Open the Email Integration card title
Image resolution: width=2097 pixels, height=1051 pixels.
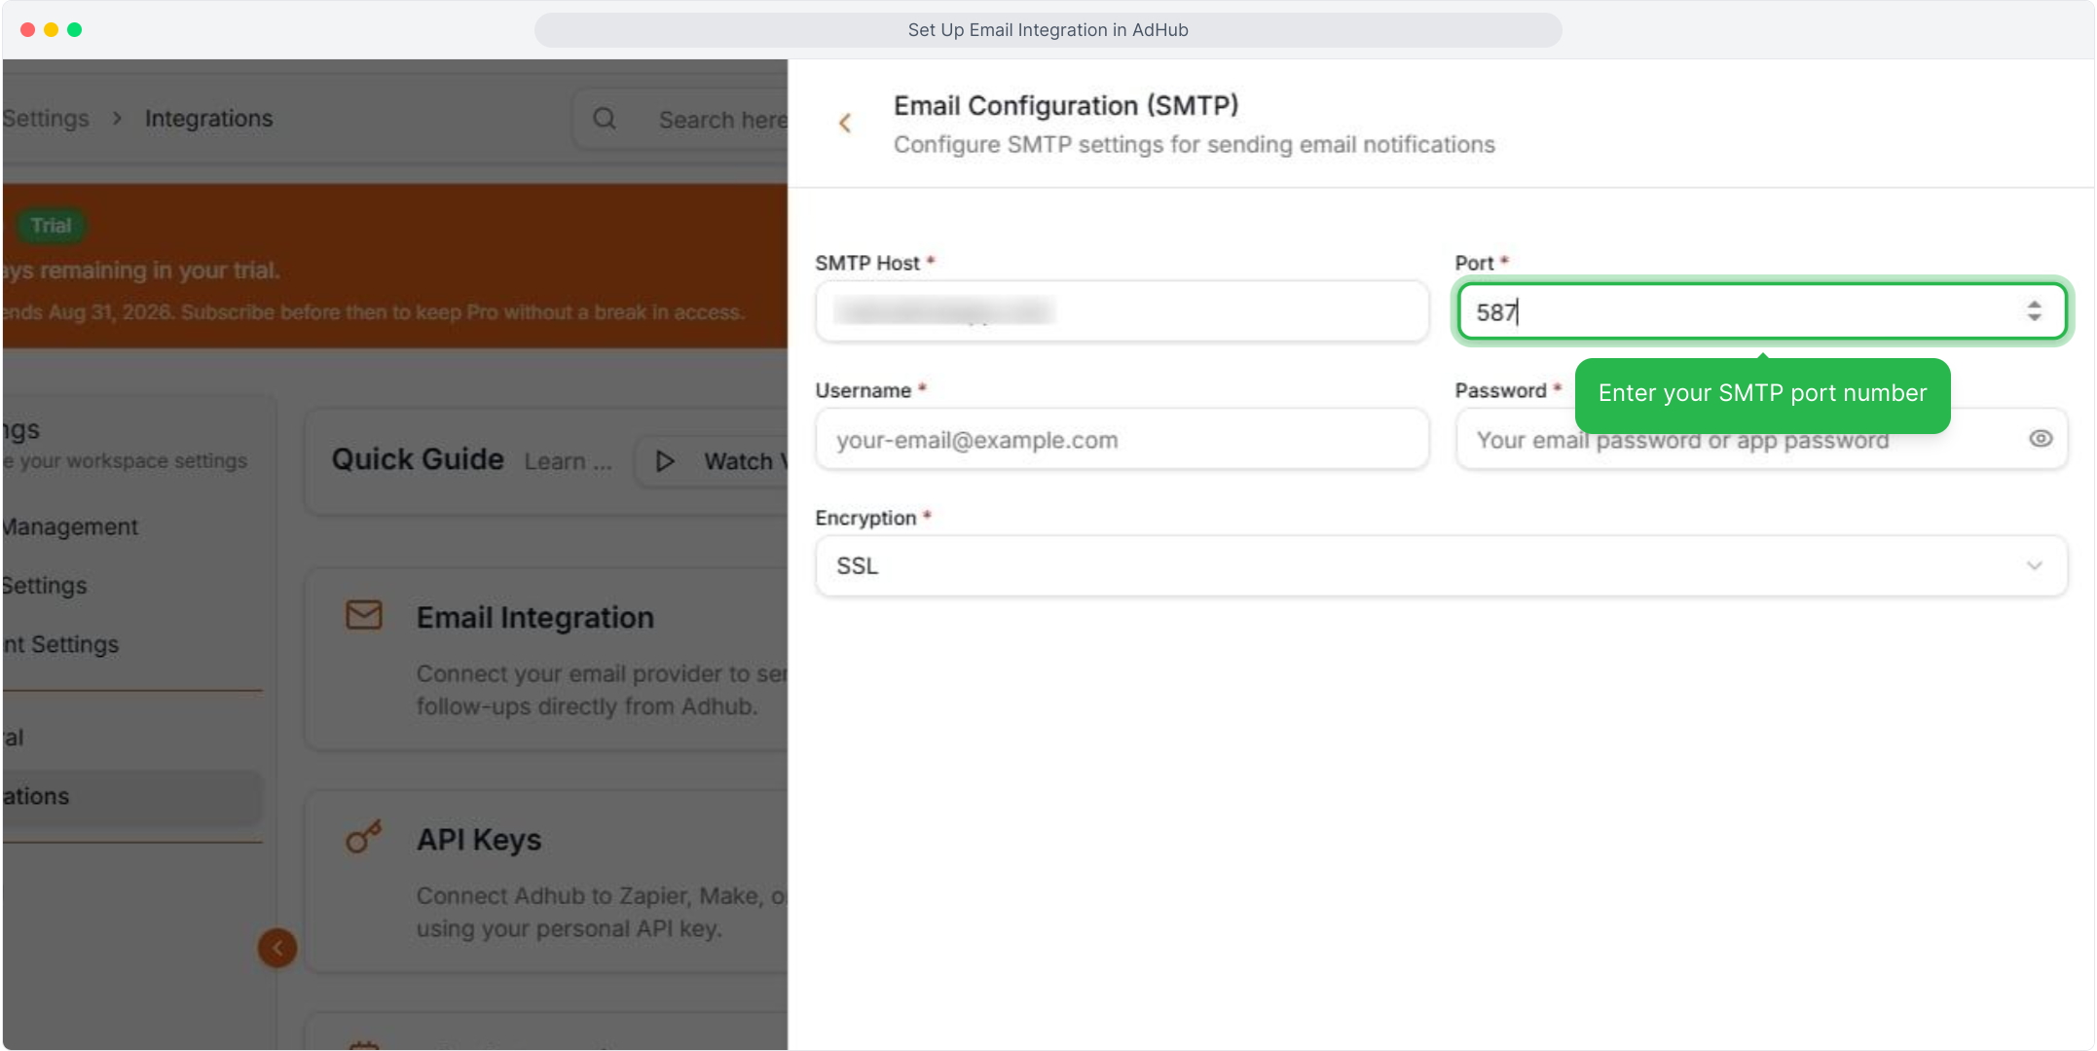tap(534, 617)
